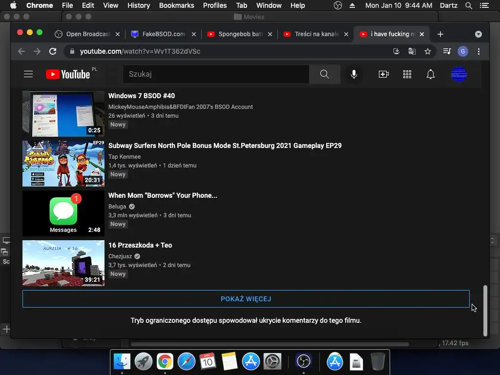Go to the YouTube home logo

68,74
